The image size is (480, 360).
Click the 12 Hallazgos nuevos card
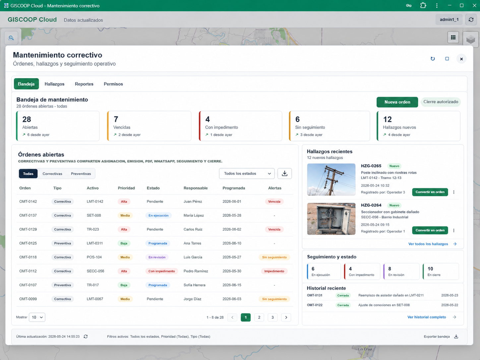(x=418, y=126)
